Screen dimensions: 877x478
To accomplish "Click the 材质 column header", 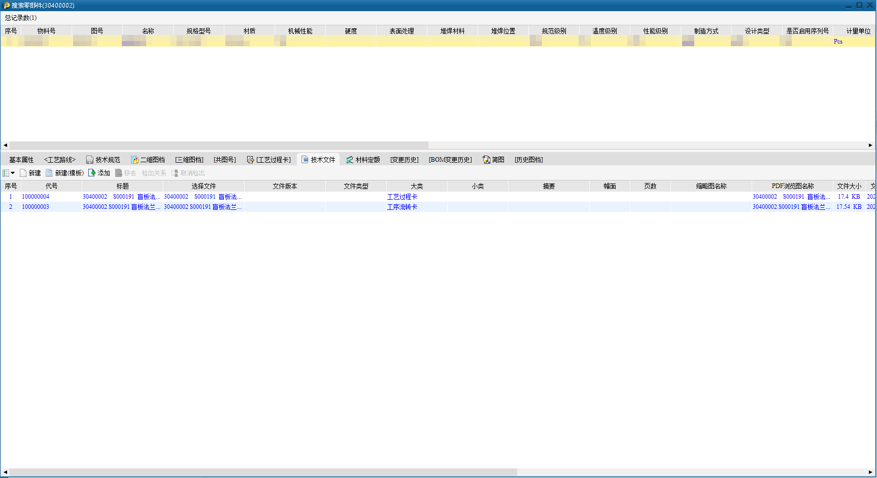I will (x=249, y=31).
